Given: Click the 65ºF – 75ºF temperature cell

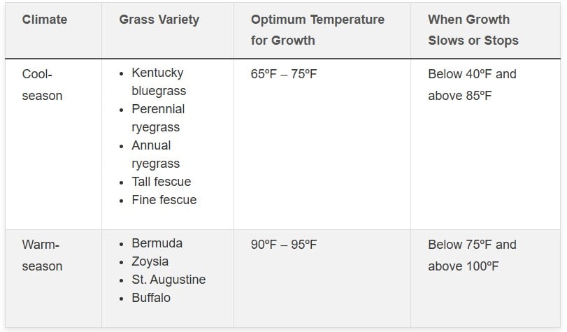Looking at the screenshot, I should point(284,73).
